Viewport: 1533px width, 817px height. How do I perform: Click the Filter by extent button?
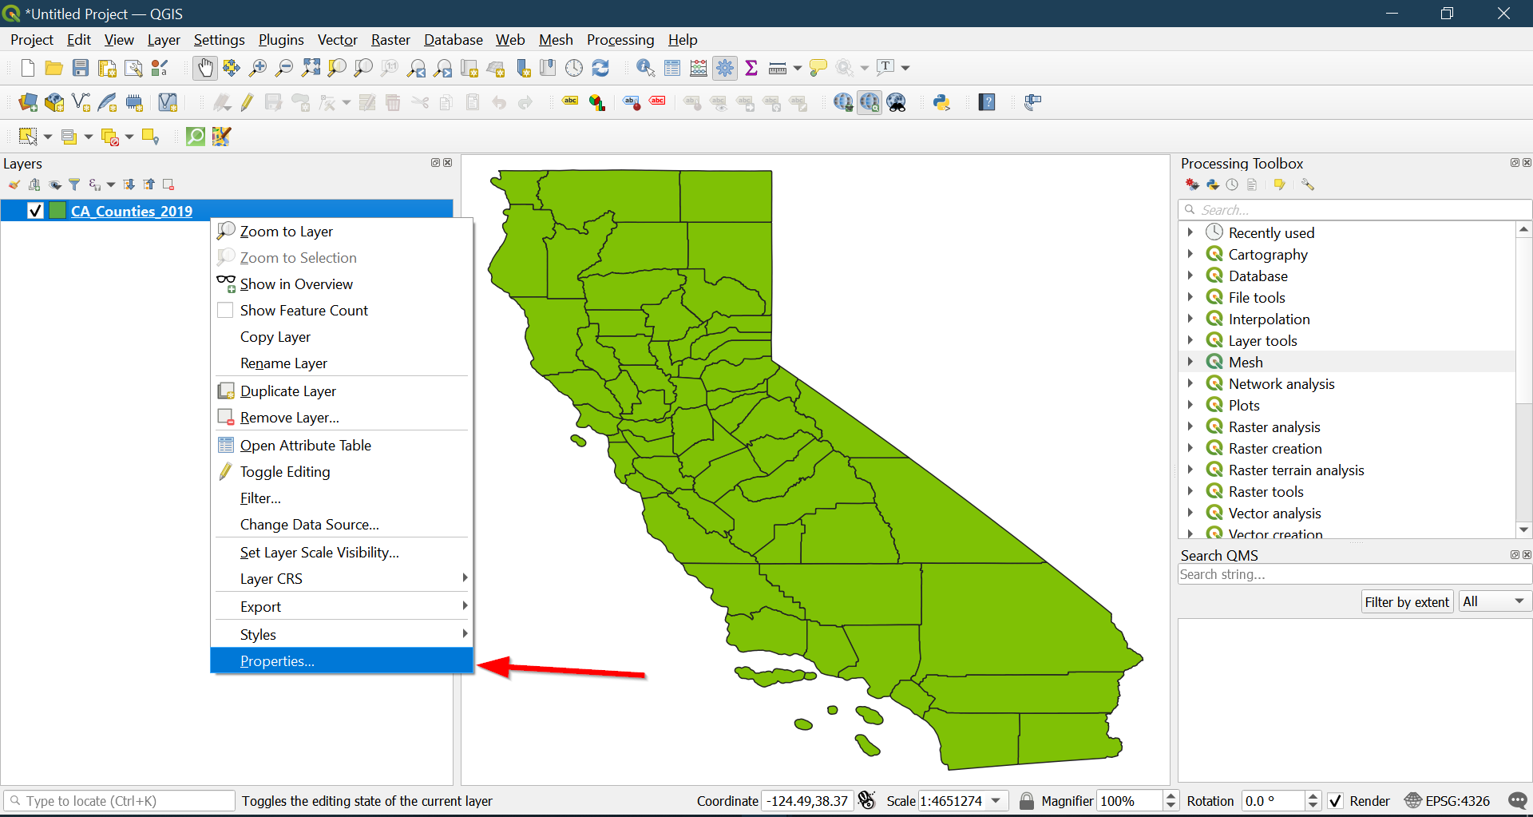click(1406, 602)
